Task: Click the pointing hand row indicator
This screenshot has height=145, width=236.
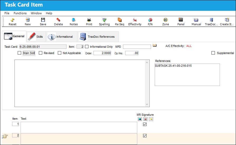Action: coord(5,136)
